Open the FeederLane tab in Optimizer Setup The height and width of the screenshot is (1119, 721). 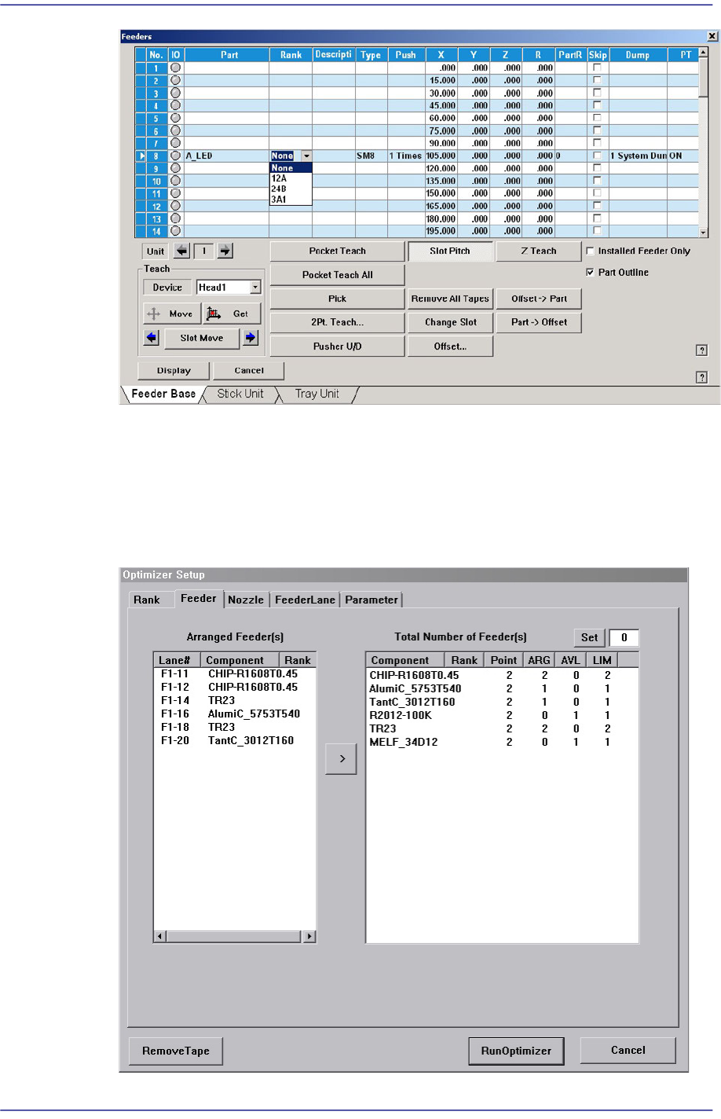point(305,600)
